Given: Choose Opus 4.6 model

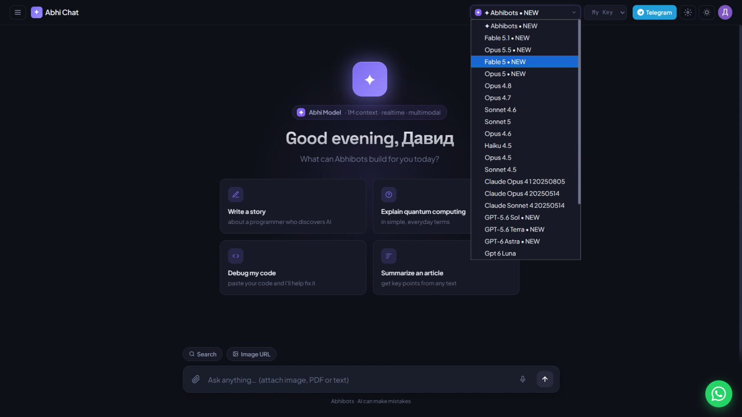Looking at the screenshot, I should 524,134.
